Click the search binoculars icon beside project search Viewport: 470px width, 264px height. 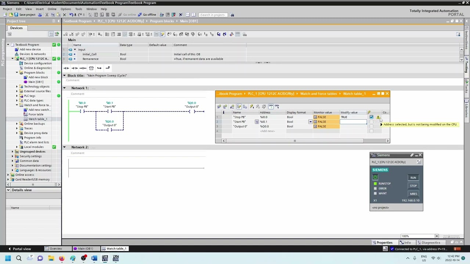click(x=232, y=15)
